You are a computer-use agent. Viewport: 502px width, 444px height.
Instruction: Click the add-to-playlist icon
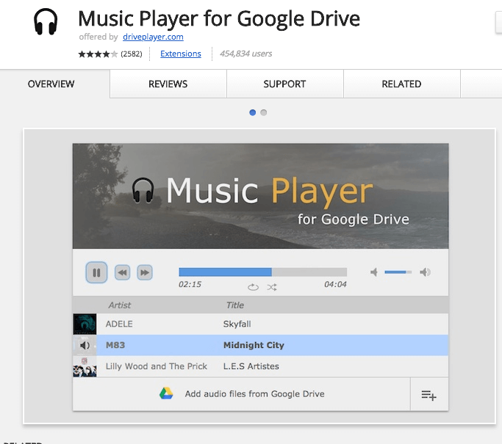429,395
